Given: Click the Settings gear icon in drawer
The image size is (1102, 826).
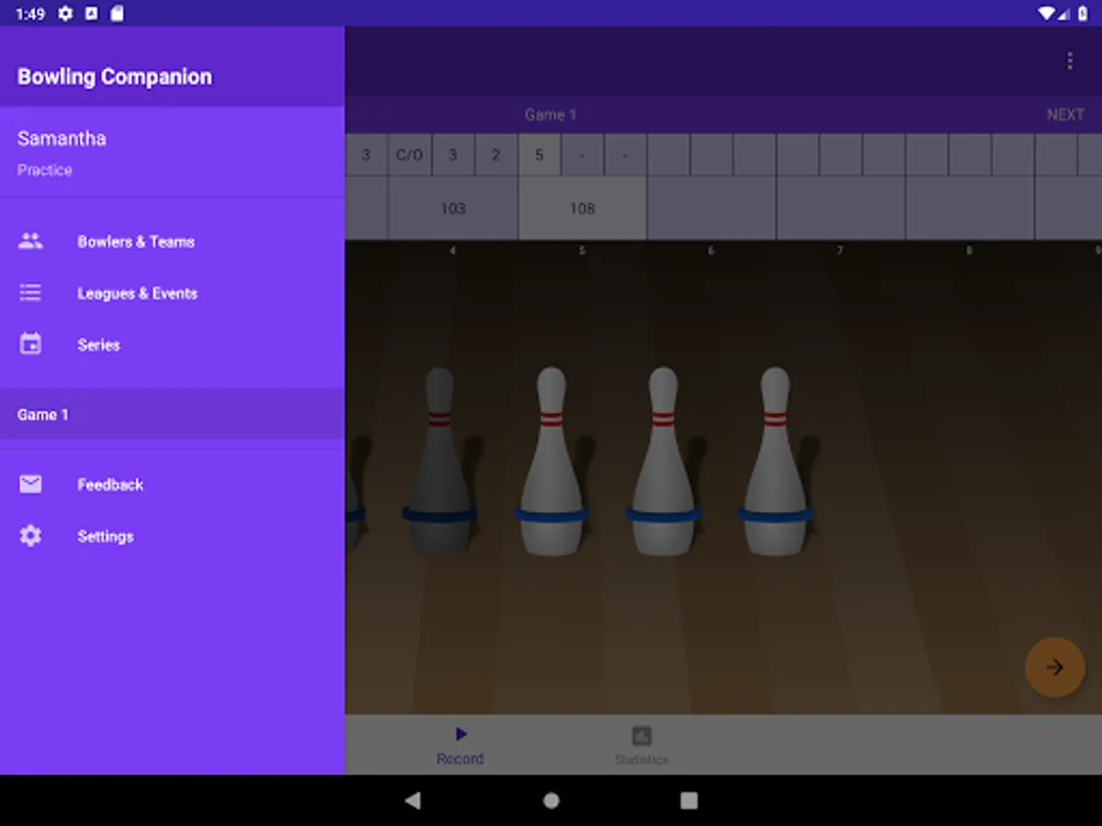Looking at the screenshot, I should pos(30,535).
